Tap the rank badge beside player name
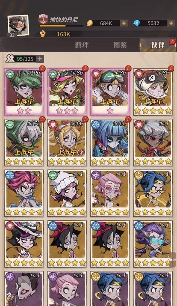Viewport: 177px width, 306px height. (43, 19)
